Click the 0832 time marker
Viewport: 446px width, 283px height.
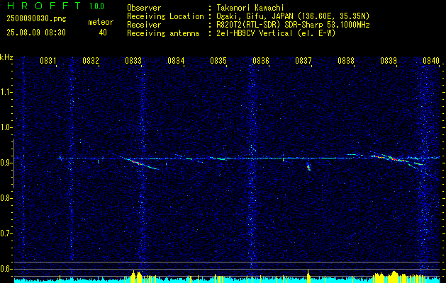coord(91,60)
